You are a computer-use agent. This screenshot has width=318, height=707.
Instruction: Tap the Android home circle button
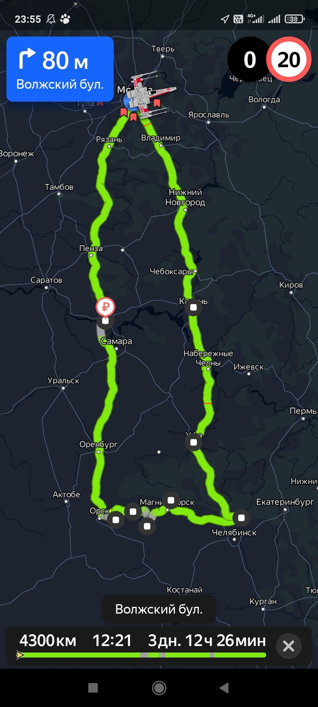click(159, 688)
